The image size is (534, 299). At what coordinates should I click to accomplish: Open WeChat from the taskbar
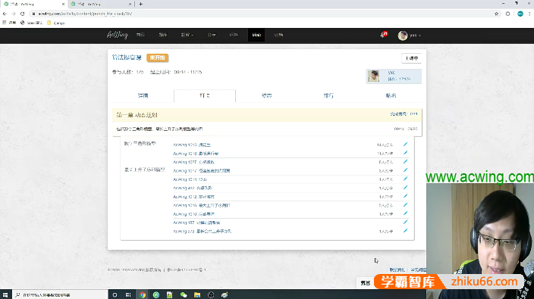pyautogui.click(x=184, y=294)
